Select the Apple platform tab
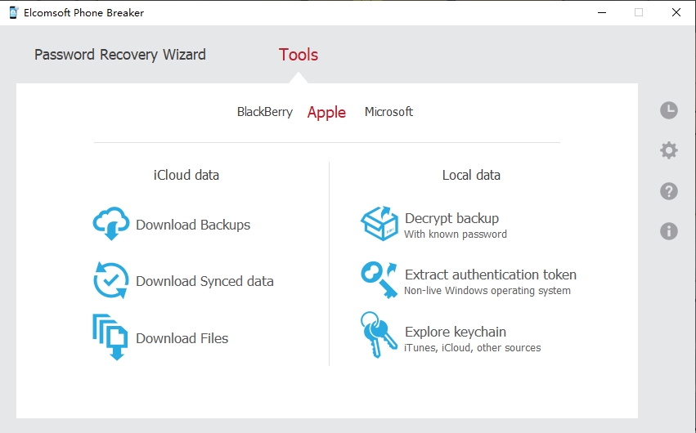Viewport: 696px width, 433px height. 326,113
